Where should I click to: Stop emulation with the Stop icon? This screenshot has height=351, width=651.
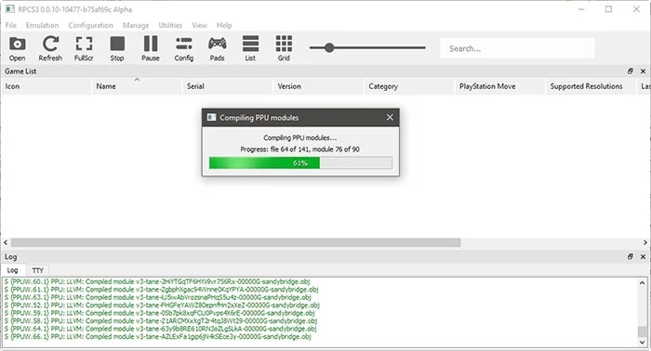click(117, 48)
